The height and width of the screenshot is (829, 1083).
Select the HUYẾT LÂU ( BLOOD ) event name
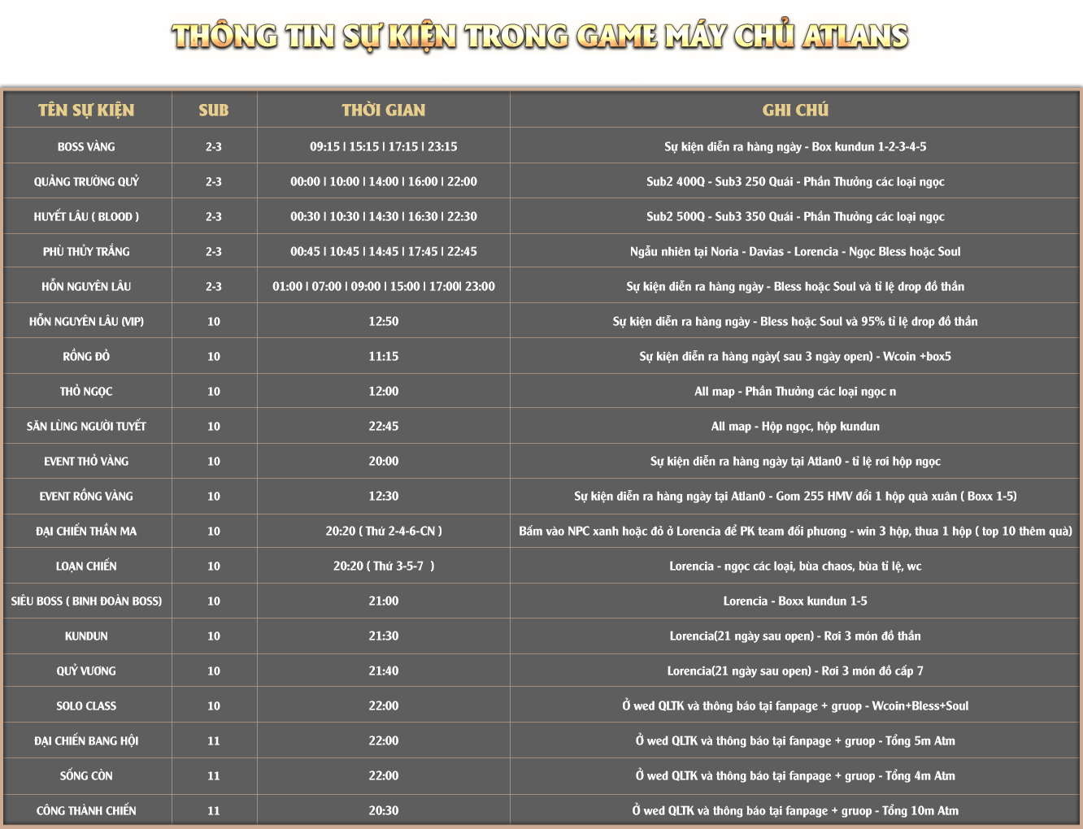(x=86, y=217)
